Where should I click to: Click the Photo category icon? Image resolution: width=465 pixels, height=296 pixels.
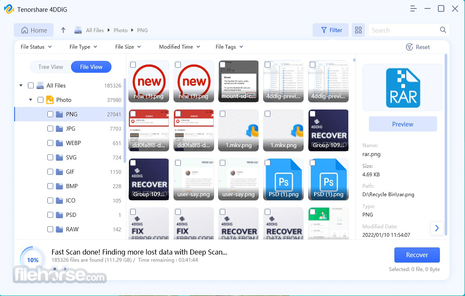click(50, 100)
